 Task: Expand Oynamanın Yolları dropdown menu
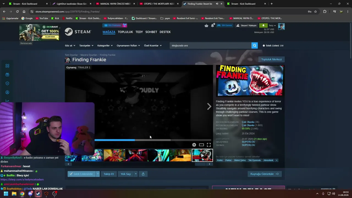tap(128, 46)
